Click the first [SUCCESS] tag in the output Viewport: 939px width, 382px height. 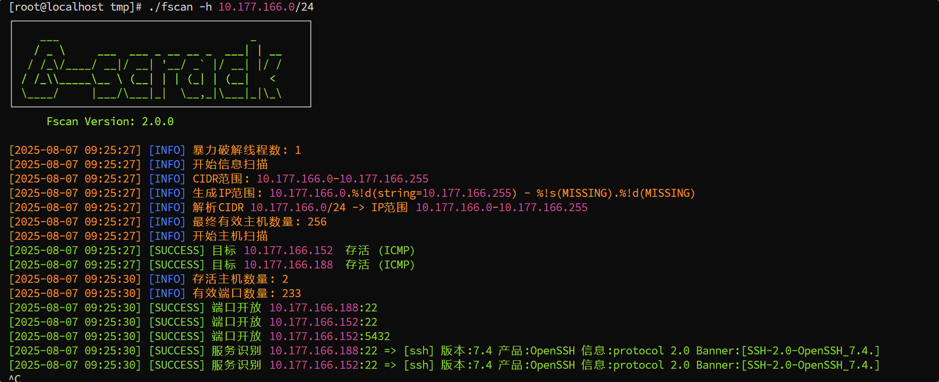[177, 250]
